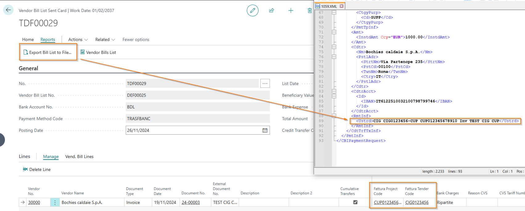
Task: Click the plus icon to create new
Action: point(291,10)
